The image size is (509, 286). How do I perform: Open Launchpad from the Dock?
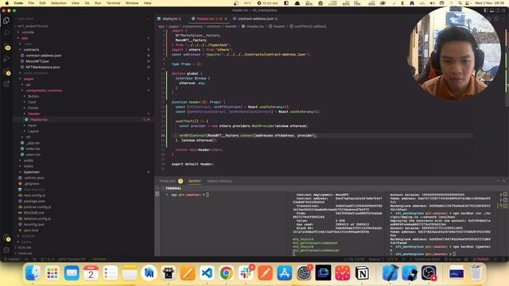coord(52,273)
